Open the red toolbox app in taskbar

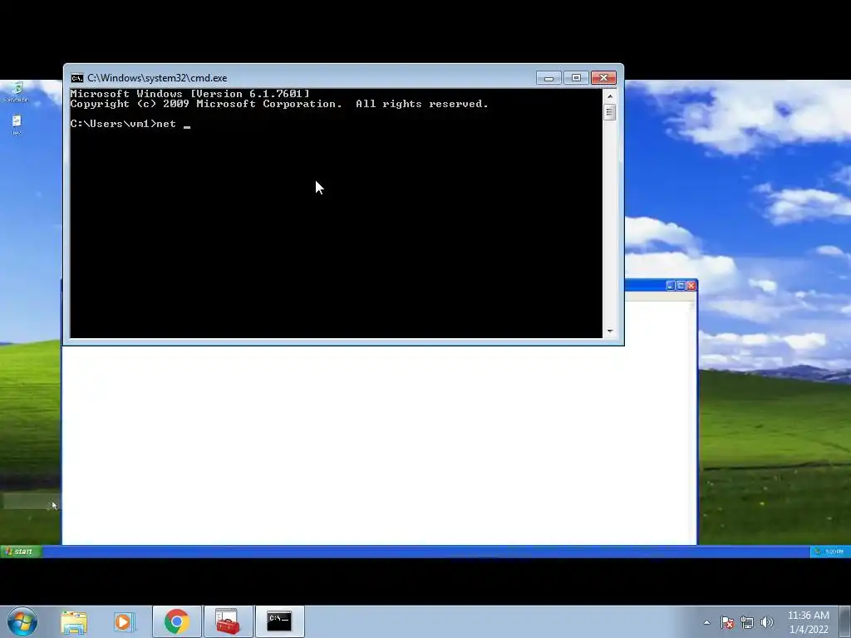point(228,621)
